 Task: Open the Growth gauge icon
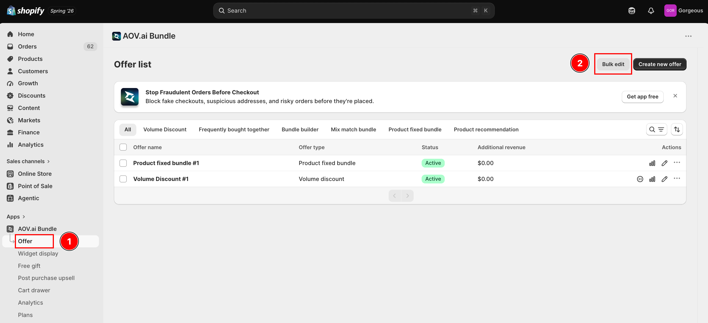click(x=10, y=83)
